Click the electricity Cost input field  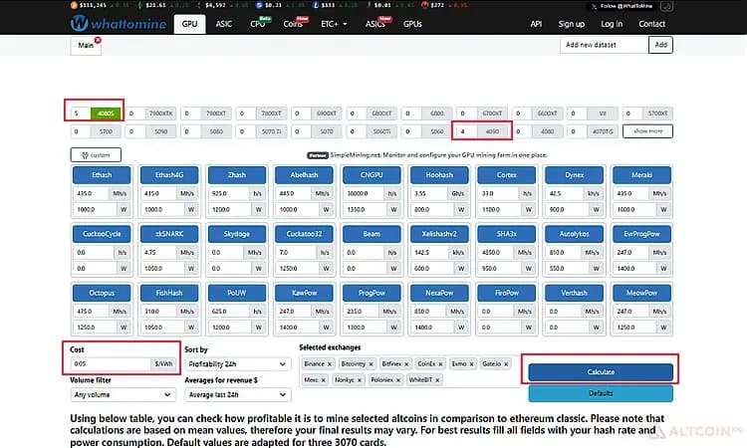(x=111, y=364)
